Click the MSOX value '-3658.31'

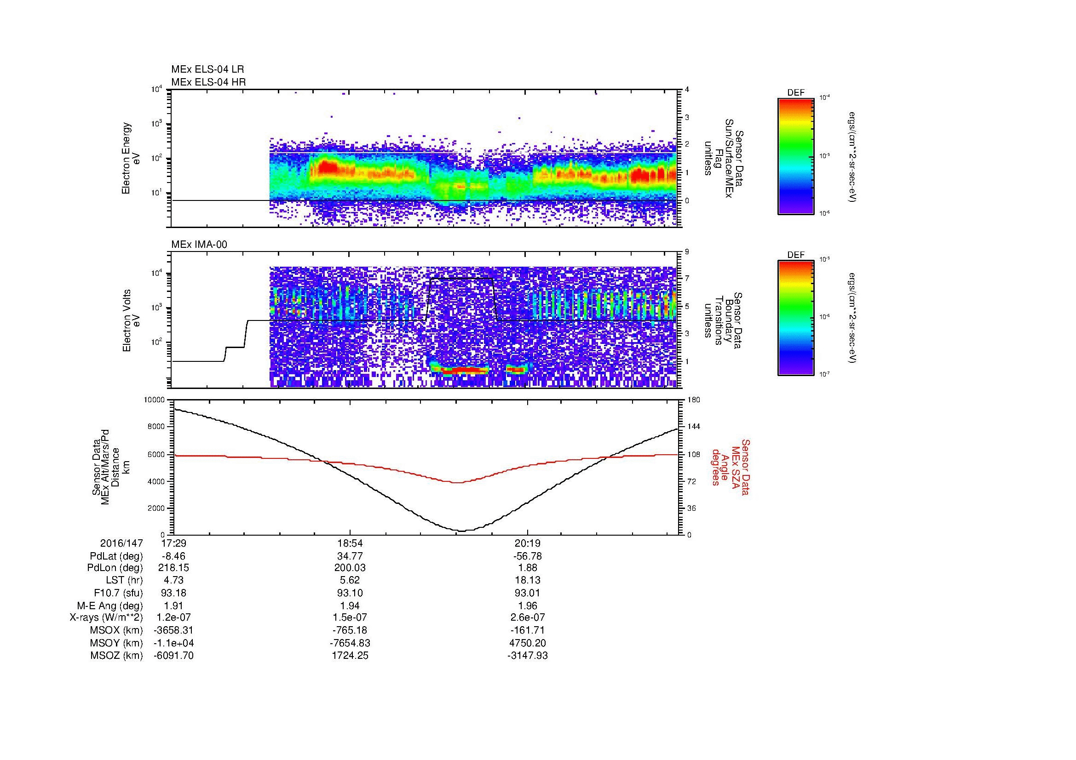[x=173, y=630]
